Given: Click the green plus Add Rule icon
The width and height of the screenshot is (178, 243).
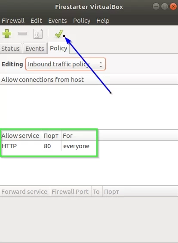Looking at the screenshot, I should click(x=7, y=34).
